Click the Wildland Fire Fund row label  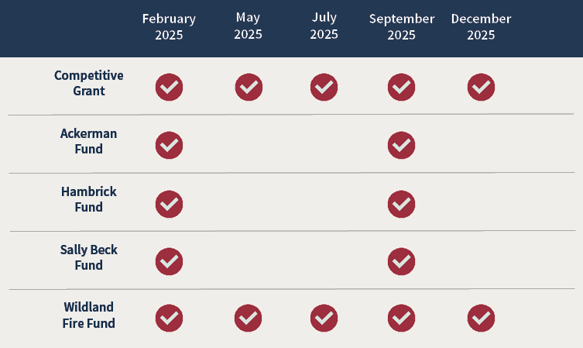[89, 315]
